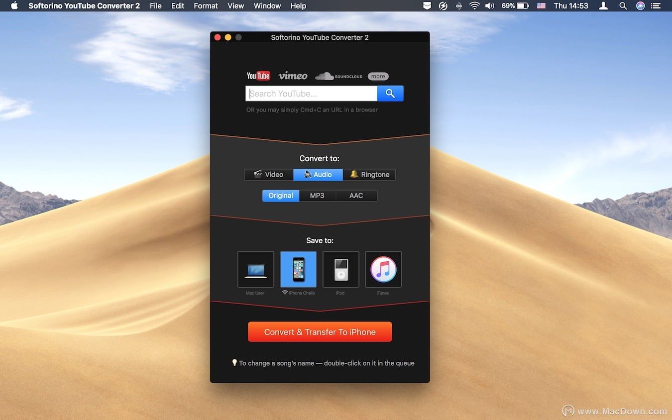This screenshot has width=672, height=420.
Task: Open the View menu
Action: pos(235,6)
